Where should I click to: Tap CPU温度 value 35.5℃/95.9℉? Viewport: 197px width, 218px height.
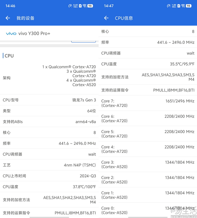click(x=182, y=64)
